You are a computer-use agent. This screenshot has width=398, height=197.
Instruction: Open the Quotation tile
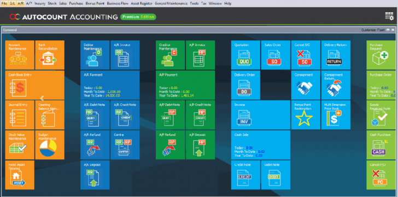(x=245, y=55)
